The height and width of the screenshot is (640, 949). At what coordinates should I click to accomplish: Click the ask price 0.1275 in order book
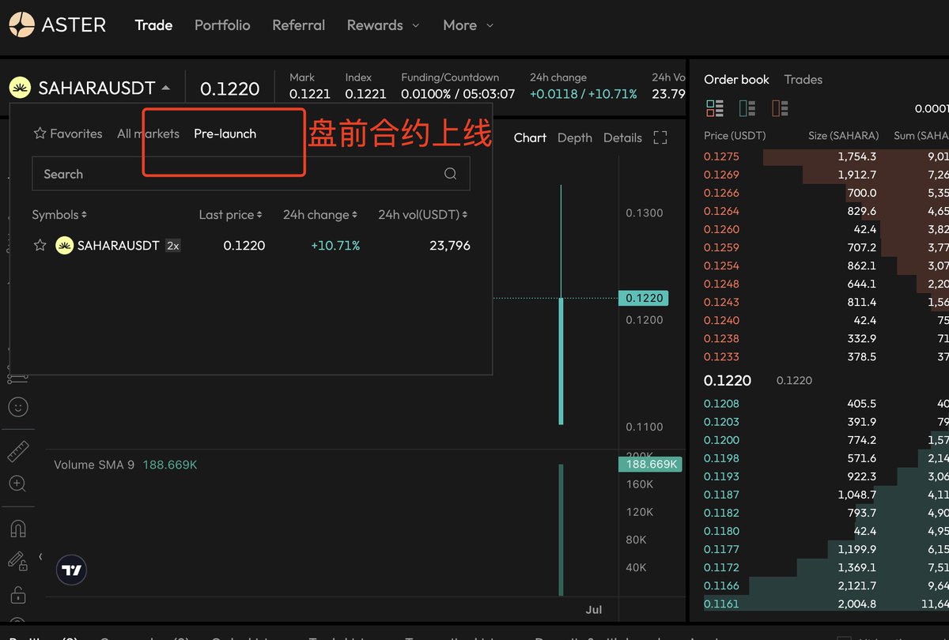[721, 156]
